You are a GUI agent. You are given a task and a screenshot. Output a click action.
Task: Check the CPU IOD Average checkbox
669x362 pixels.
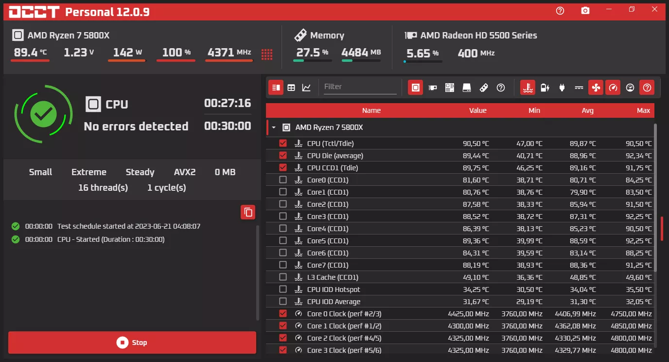(x=283, y=302)
